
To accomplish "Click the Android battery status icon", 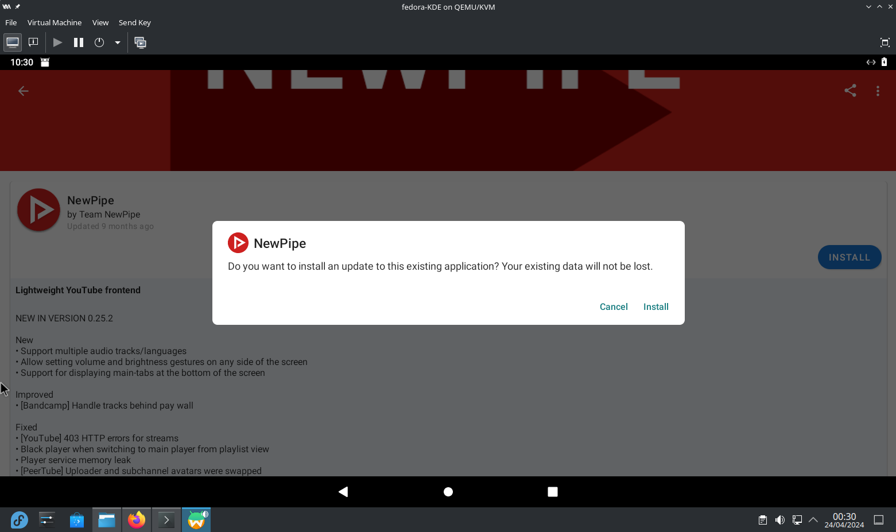I will coord(884,62).
